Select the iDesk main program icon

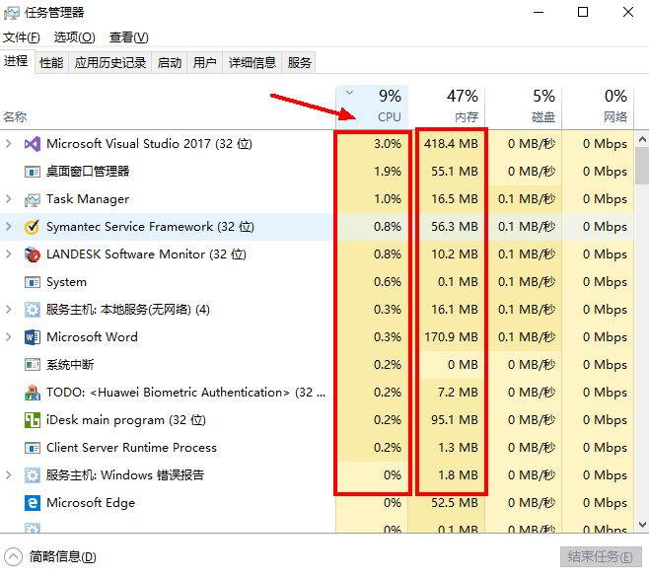pos(32,420)
